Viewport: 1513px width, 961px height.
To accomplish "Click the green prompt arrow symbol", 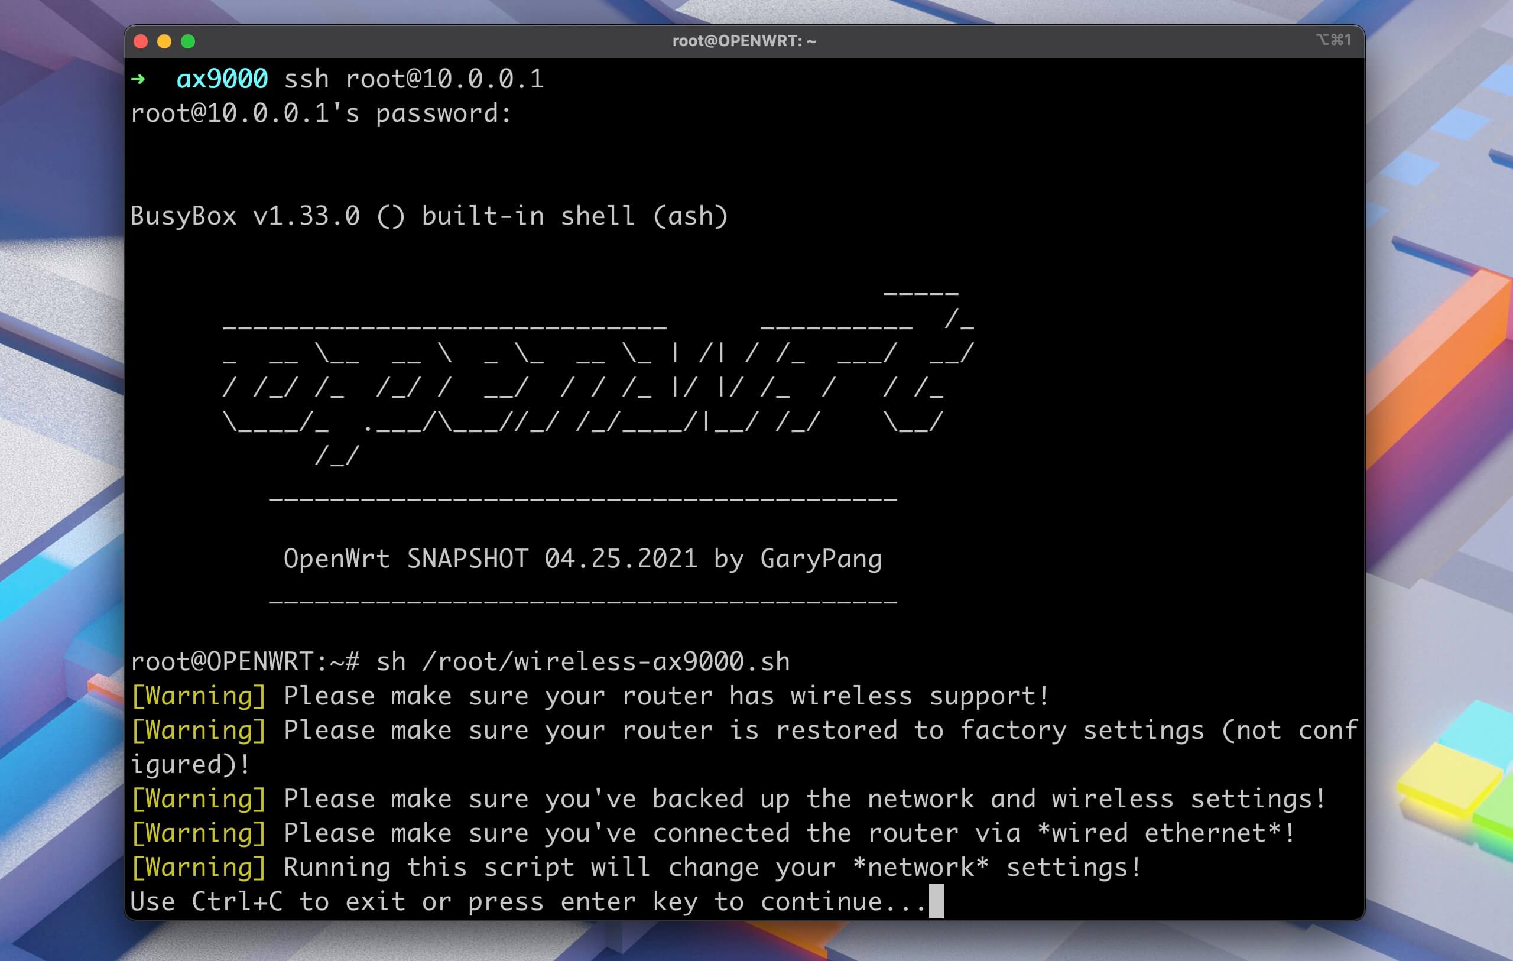I will coord(138,79).
